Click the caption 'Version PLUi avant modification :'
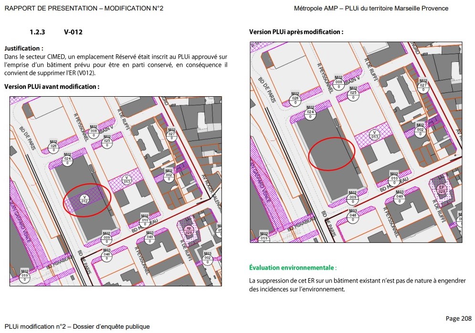This screenshot has width=475, height=333. click(x=52, y=87)
